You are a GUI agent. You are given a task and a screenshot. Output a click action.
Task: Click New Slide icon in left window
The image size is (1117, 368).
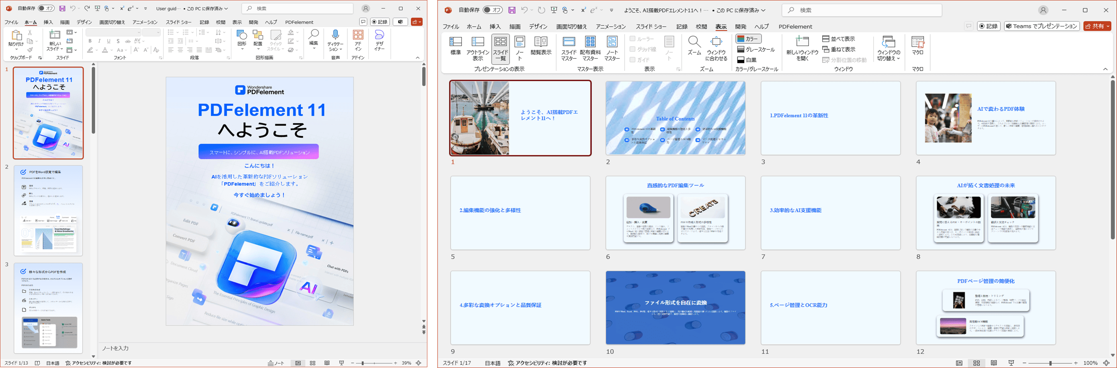click(55, 35)
